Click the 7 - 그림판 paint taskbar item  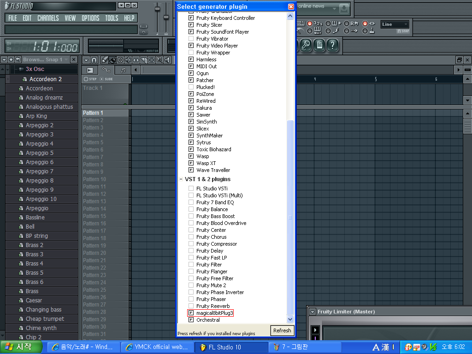click(305, 347)
